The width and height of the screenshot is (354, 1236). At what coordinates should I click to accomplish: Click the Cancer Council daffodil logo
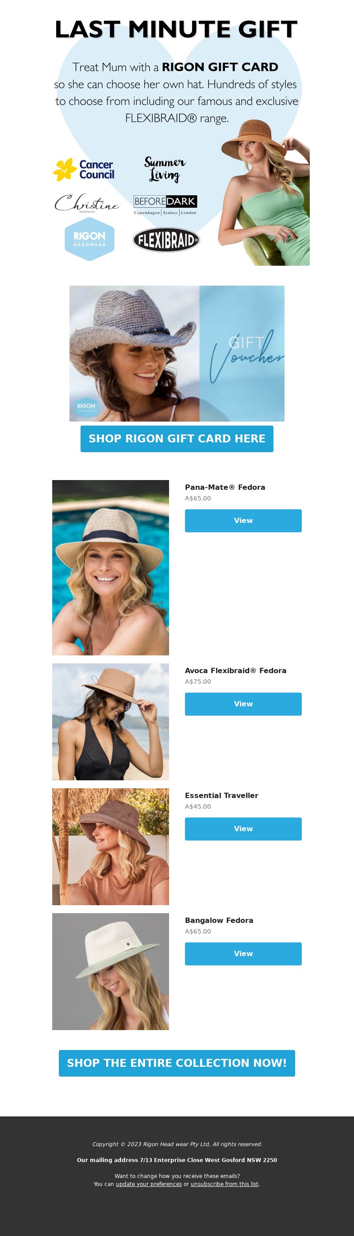tap(84, 170)
